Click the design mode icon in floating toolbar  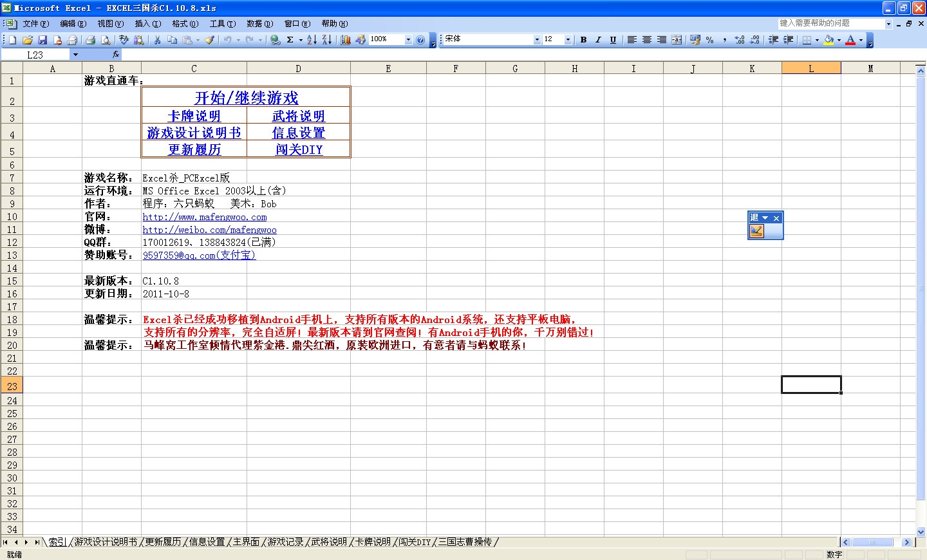(756, 231)
